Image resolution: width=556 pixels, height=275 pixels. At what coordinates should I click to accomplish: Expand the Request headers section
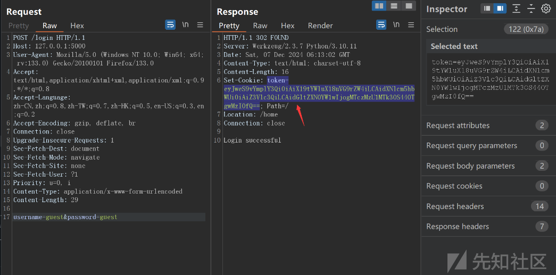(x=455, y=206)
